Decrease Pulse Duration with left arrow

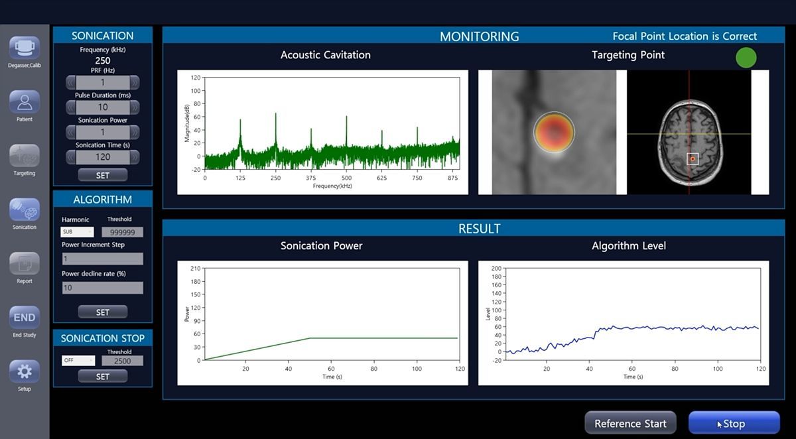click(x=71, y=107)
